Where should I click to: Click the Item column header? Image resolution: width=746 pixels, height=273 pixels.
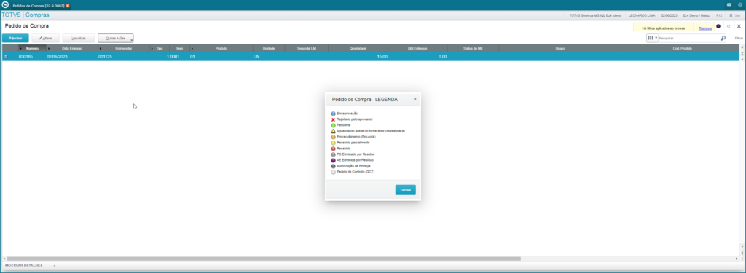pos(179,49)
